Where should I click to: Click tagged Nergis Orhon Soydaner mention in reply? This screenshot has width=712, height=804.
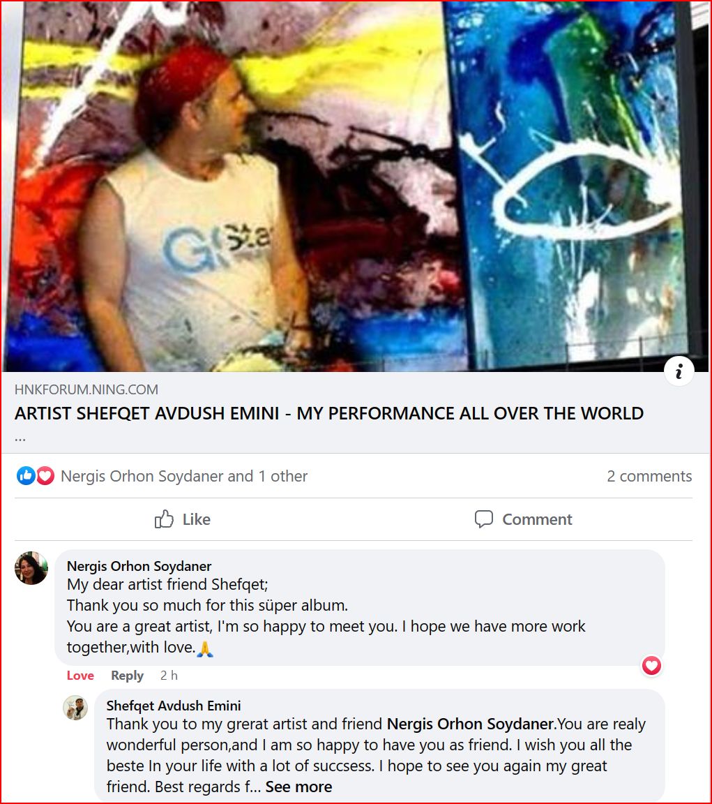(471, 724)
